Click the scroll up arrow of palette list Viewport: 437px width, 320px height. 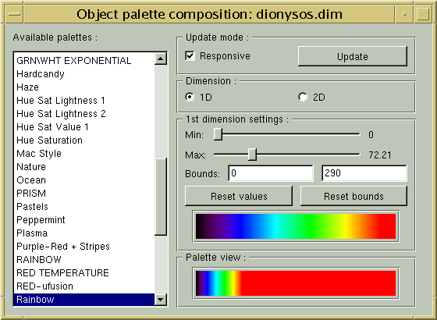click(161, 59)
